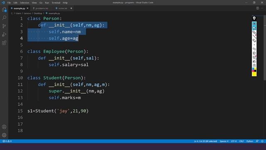Click the editor vertical scrollbar

pyautogui.click(x=265, y=47)
